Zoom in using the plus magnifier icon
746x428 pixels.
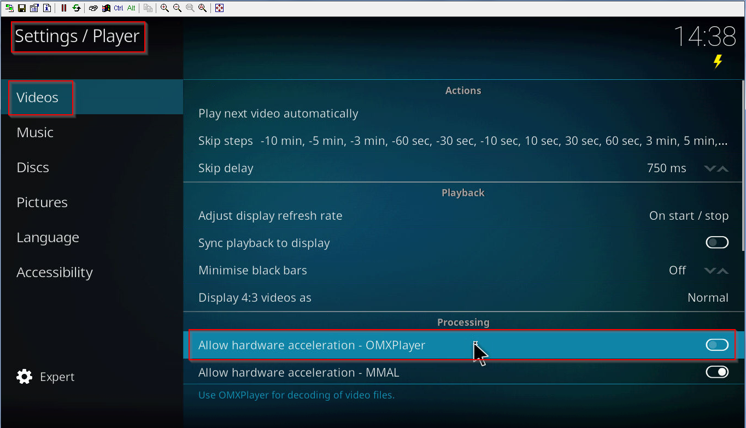tap(165, 8)
